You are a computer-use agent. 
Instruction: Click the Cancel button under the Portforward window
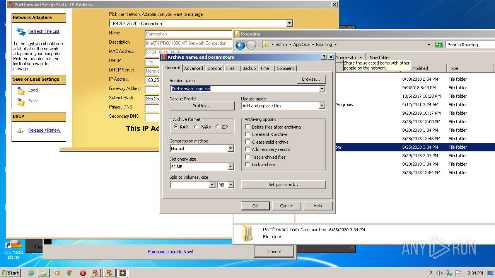[x=274, y=252]
